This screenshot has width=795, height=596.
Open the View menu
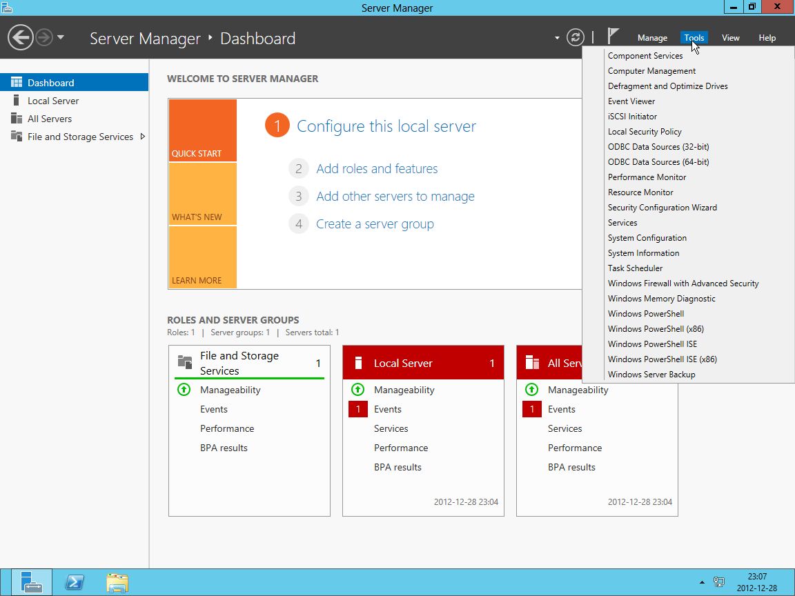730,38
